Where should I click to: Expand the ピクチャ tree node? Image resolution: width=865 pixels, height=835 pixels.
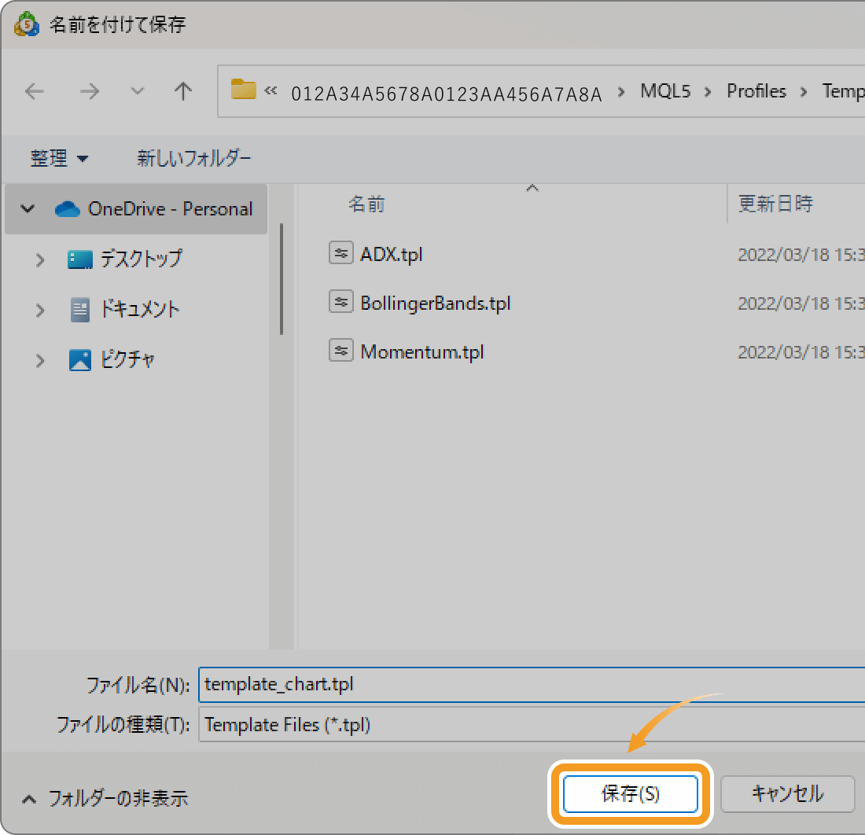pyautogui.click(x=40, y=361)
